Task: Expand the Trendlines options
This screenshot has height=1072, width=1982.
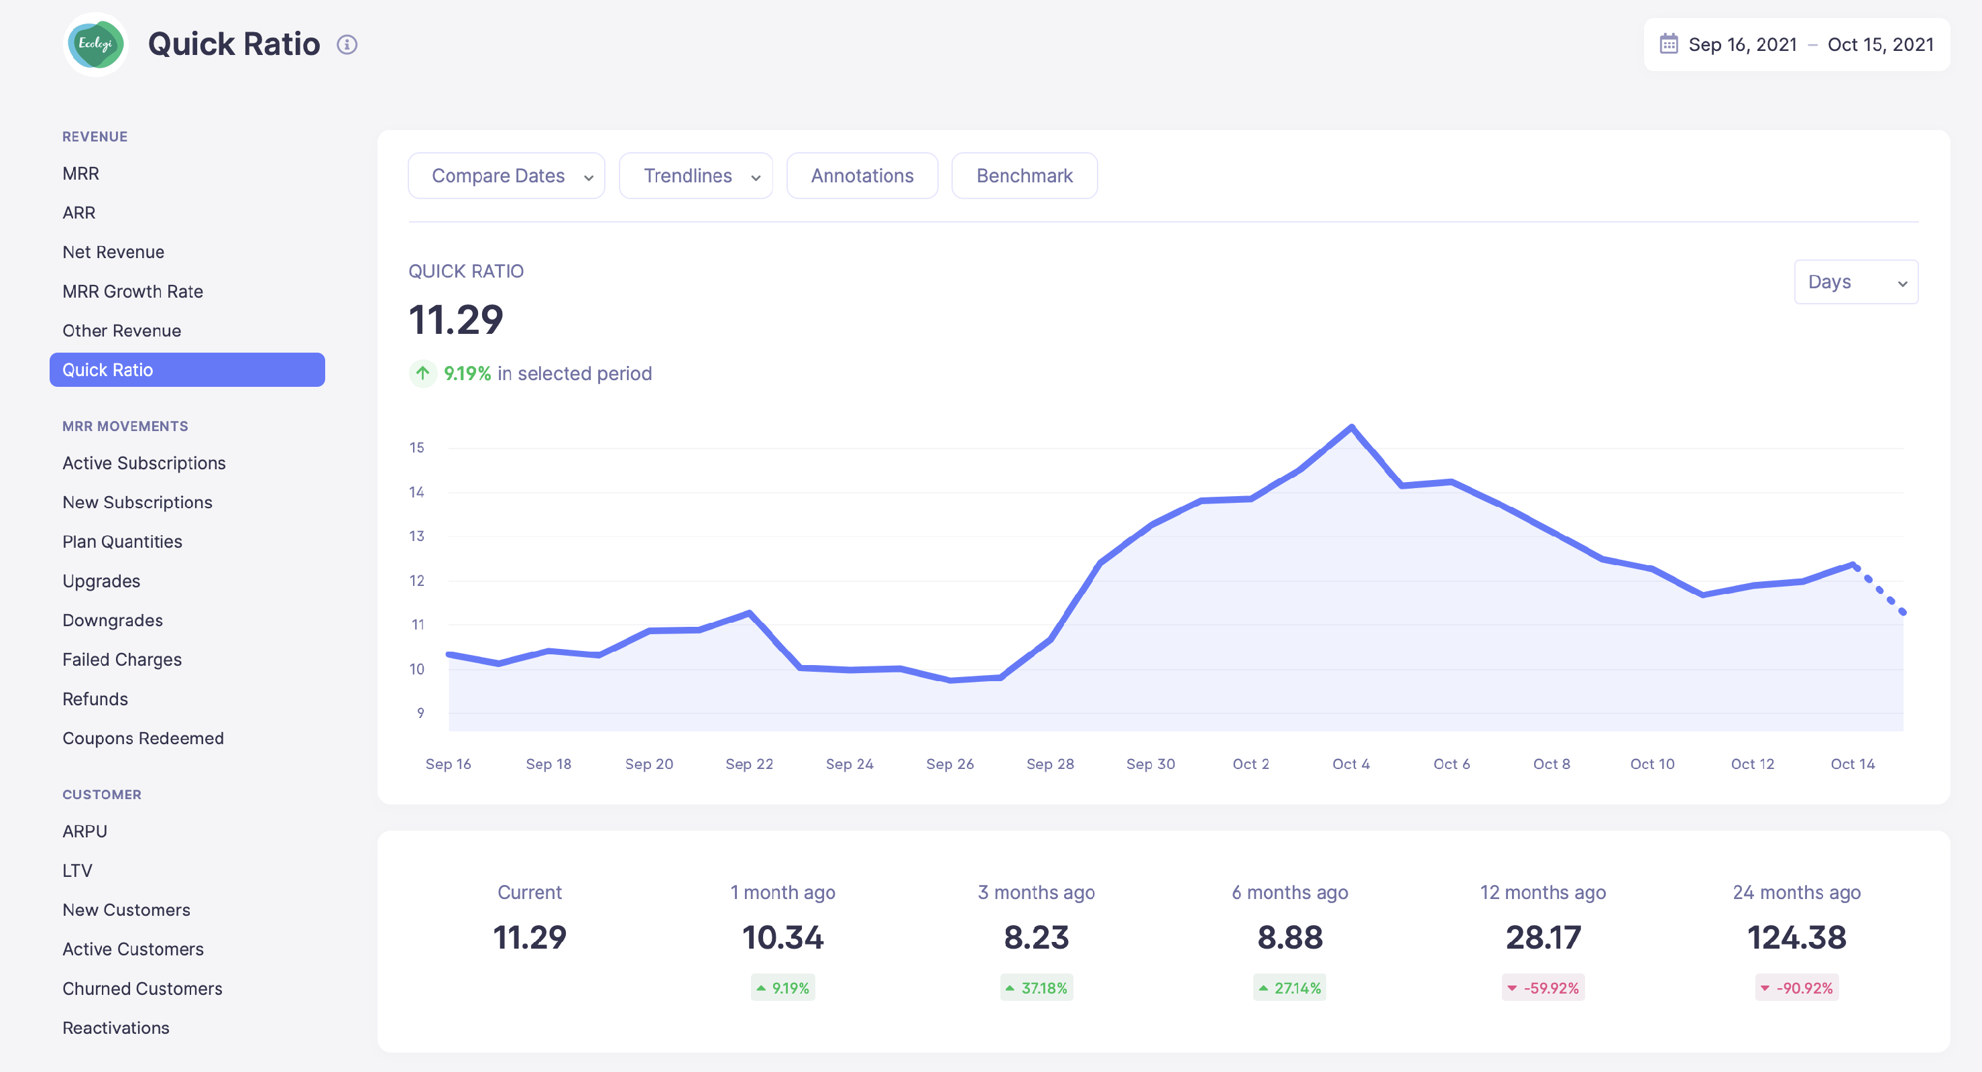Action: point(695,176)
